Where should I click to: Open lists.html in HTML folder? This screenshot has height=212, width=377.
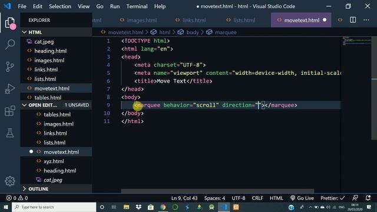[x=45, y=79]
